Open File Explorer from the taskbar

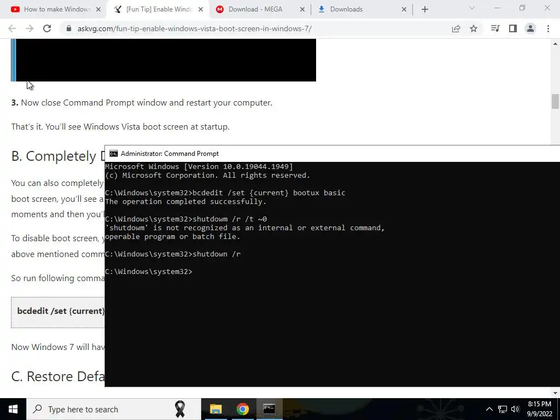click(x=215, y=409)
